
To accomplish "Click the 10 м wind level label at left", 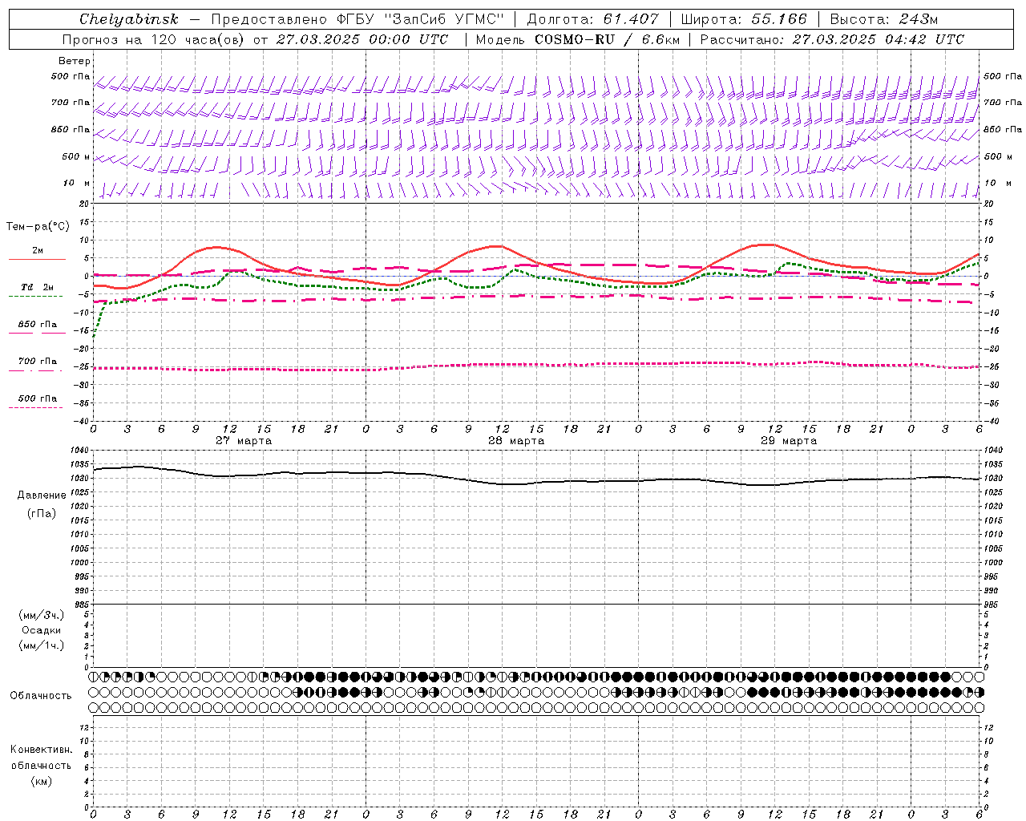I will (x=77, y=184).
